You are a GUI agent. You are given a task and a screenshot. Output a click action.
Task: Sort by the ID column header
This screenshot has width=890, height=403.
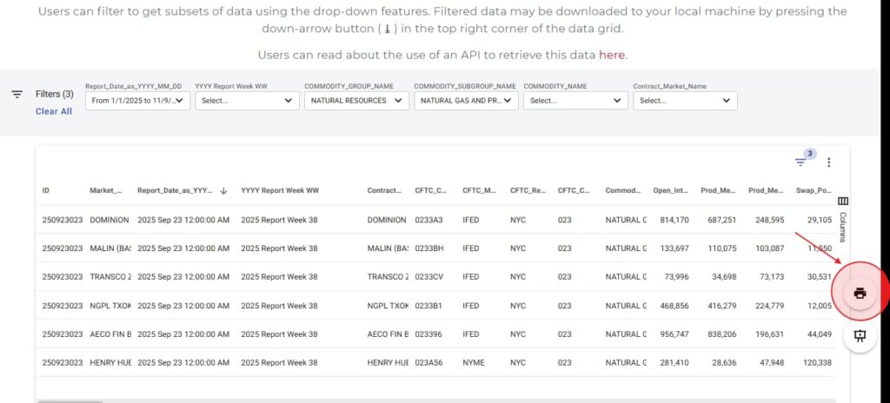(x=46, y=190)
